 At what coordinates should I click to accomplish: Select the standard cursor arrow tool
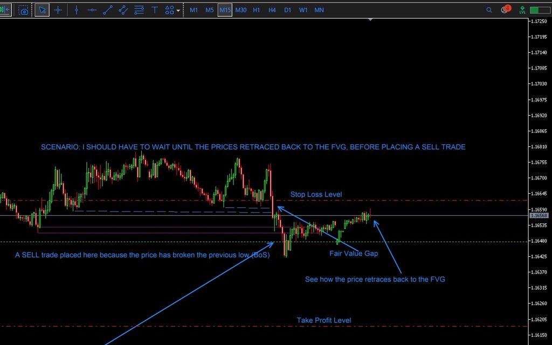pos(42,10)
